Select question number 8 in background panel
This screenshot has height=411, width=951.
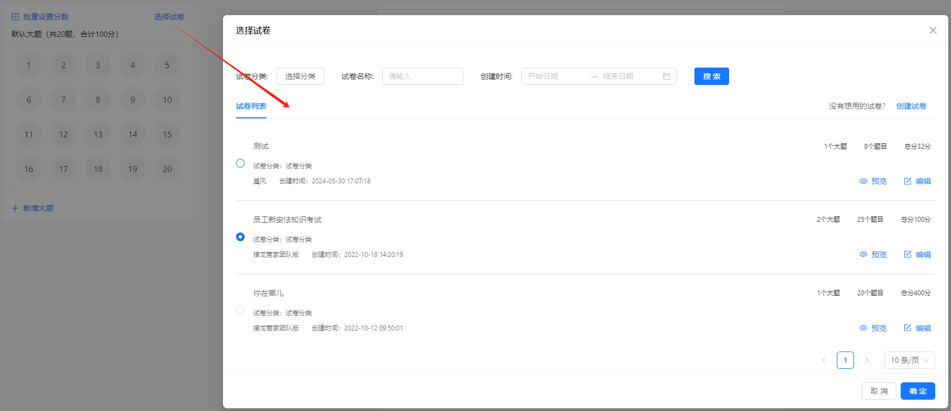pyautogui.click(x=98, y=100)
